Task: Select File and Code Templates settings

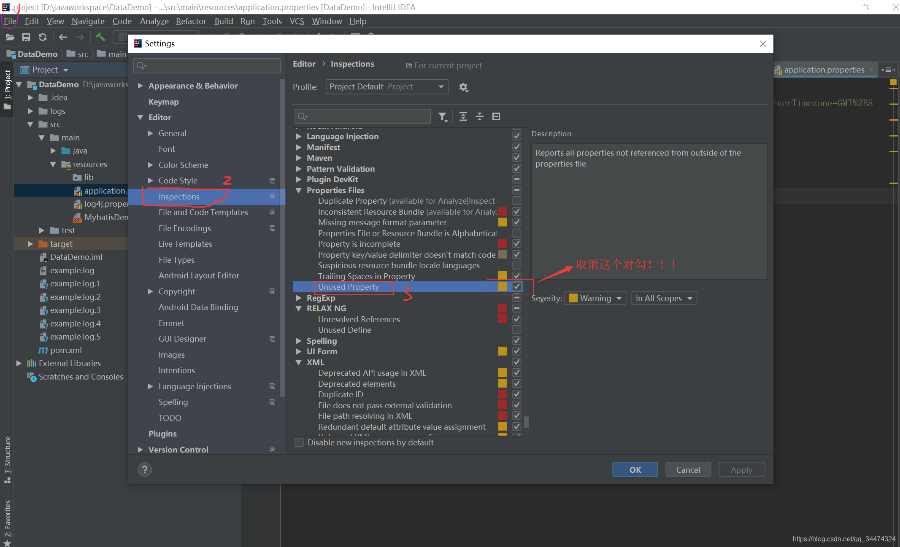Action: 203,213
